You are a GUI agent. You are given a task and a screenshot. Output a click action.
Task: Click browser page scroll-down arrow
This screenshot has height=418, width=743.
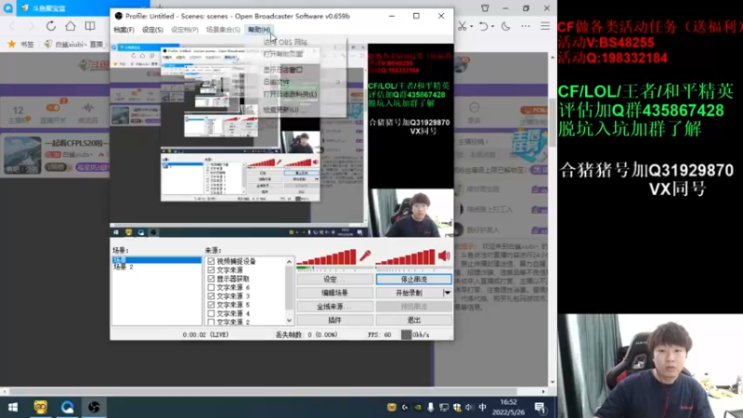pyautogui.click(x=553, y=382)
